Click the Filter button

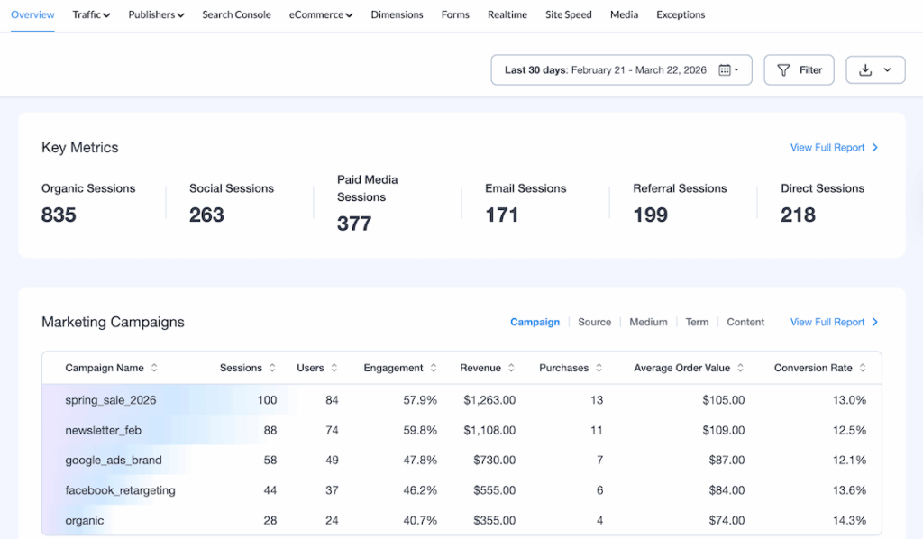tap(799, 69)
